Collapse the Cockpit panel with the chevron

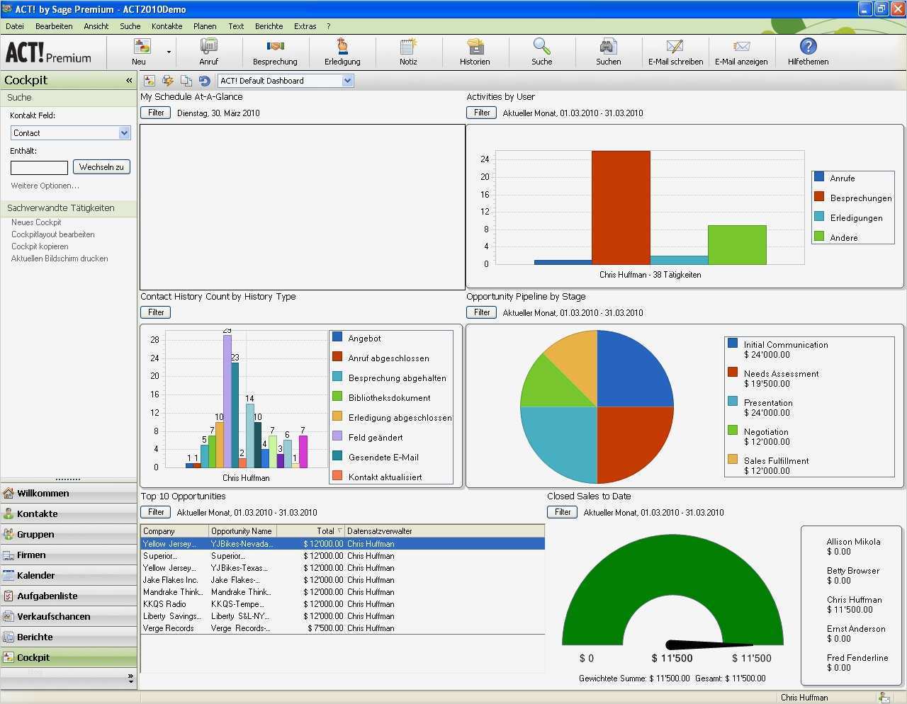pyautogui.click(x=129, y=80)
